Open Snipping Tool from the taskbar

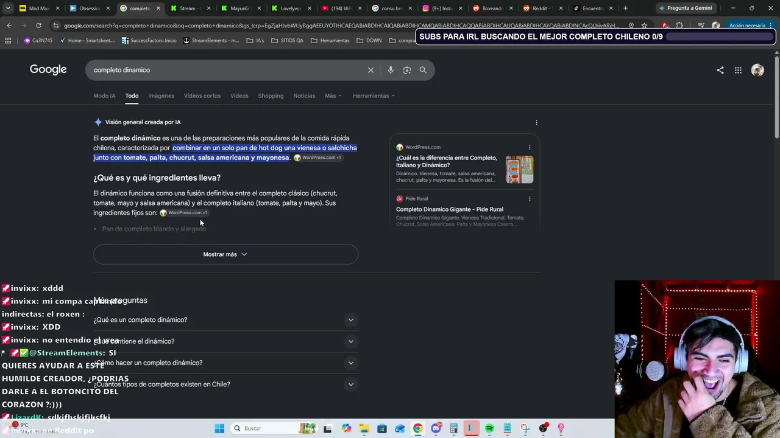pyautogui.click(x=525, y=428)
